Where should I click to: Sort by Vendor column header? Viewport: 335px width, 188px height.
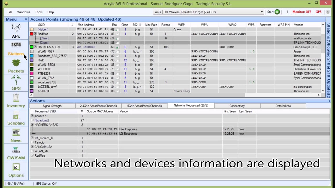click(298, 25)
